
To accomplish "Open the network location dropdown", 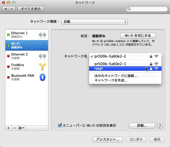I will (94, 22).
